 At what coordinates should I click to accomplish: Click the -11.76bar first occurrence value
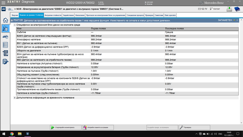coord(96,93)
